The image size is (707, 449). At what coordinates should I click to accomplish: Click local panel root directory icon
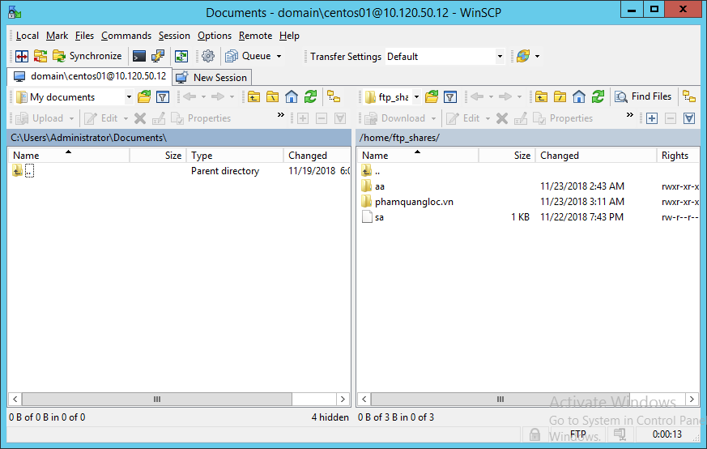pyautogui.click(x=272, y=96)
